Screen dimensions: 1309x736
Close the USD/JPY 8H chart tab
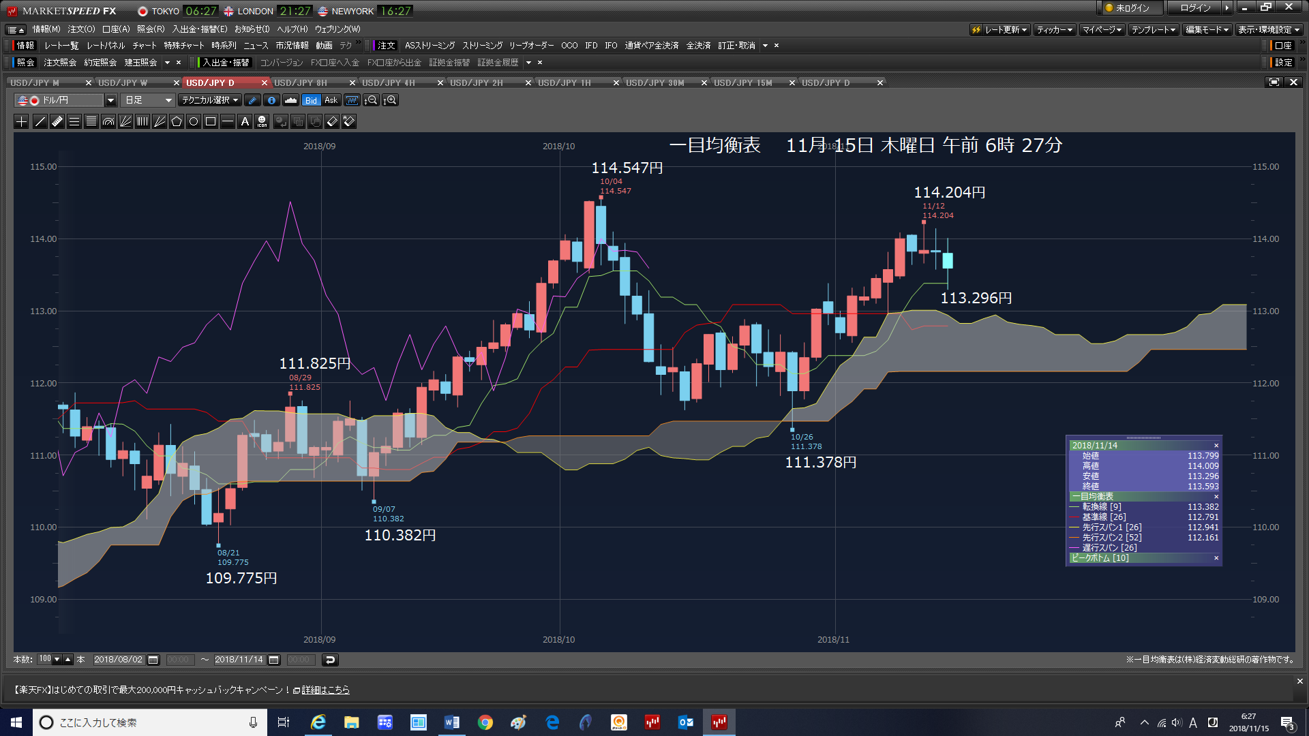pos(352,82)
